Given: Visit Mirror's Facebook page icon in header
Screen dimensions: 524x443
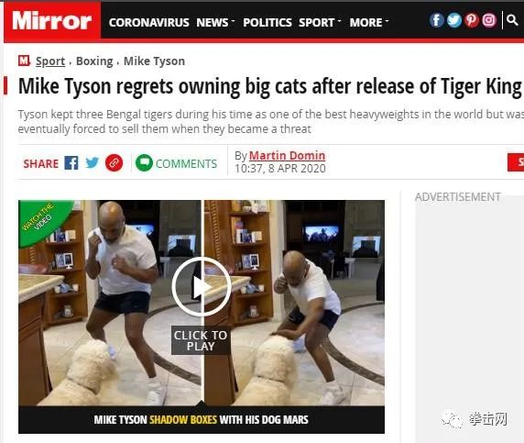Looking at the screenshot, I should (x=436, y=20).
